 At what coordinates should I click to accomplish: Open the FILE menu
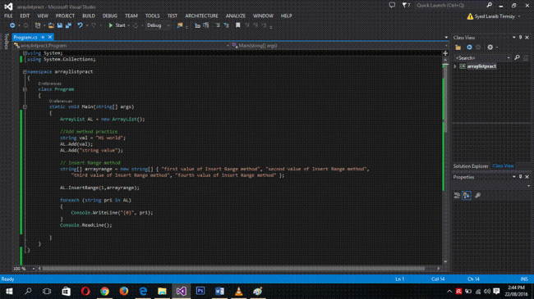(x=8, y=16)
